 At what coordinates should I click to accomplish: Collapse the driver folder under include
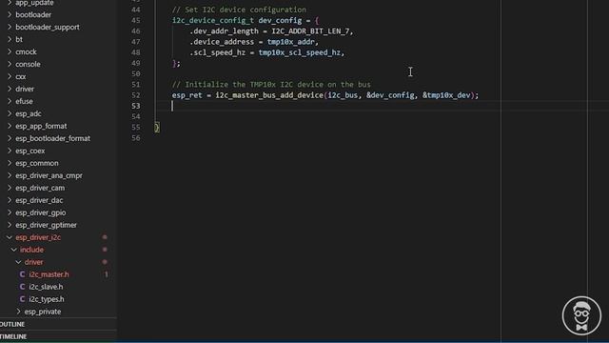click(x=33, y=262)
